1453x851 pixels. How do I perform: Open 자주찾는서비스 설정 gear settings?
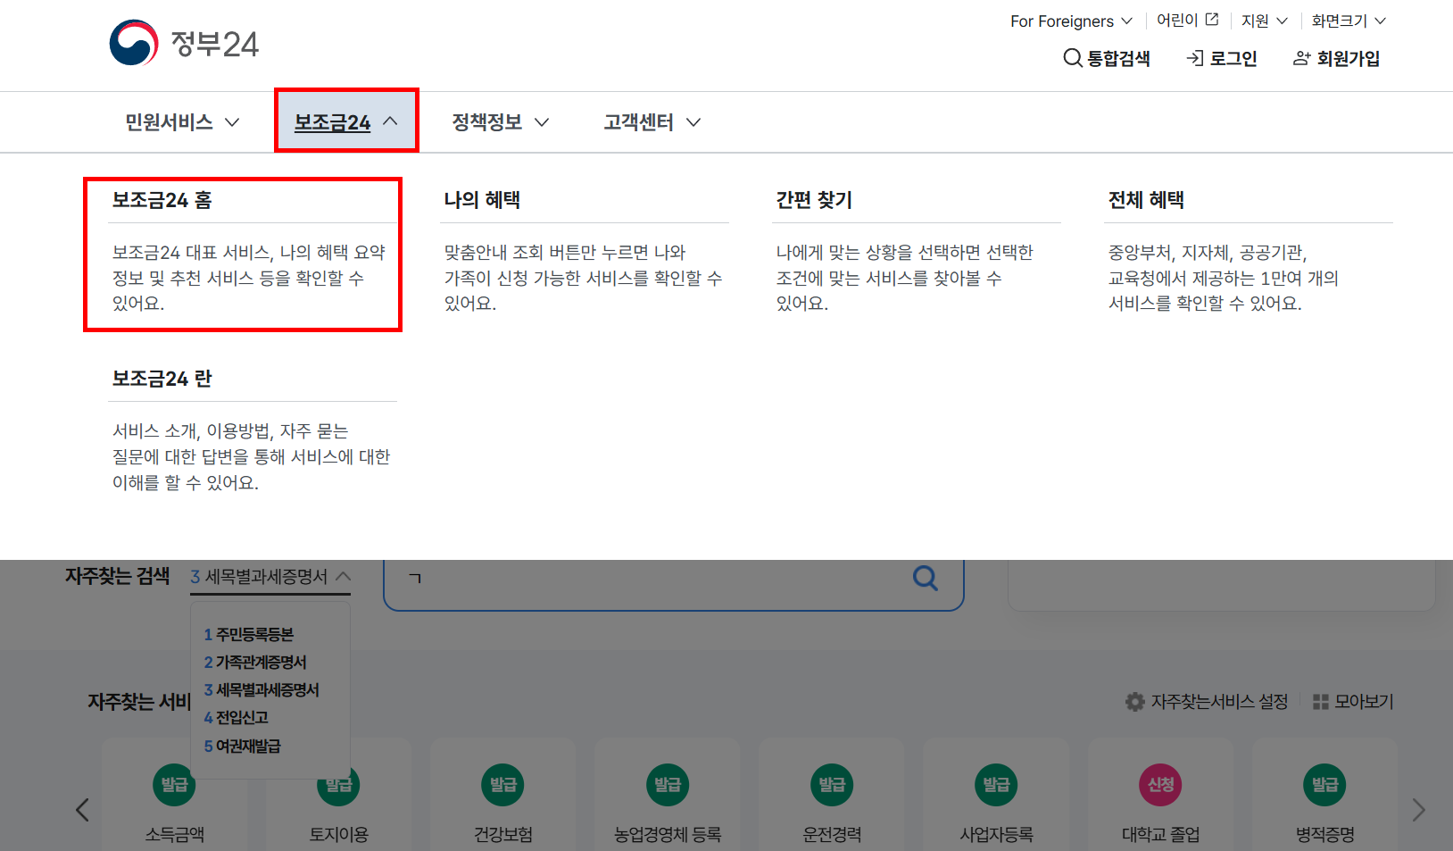pos(1207,702)
